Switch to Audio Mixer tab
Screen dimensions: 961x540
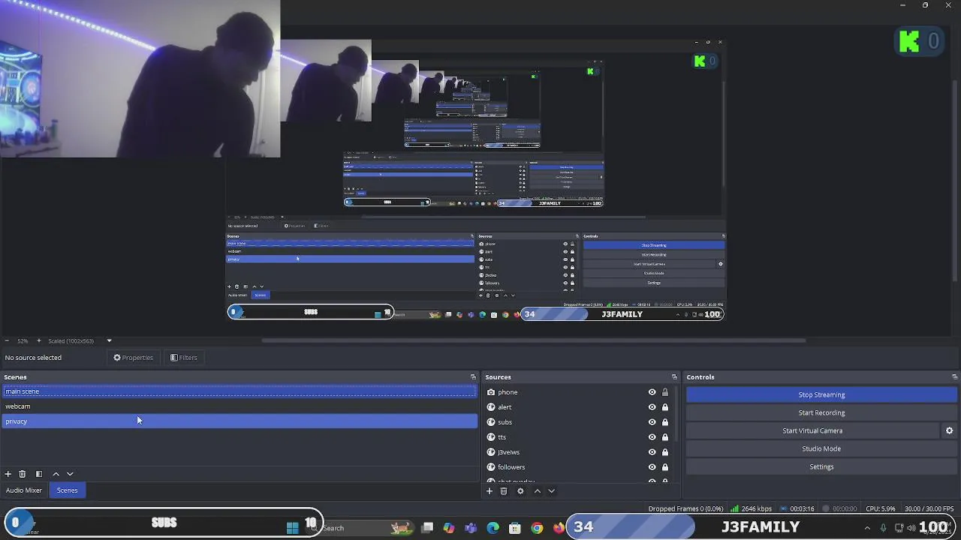[x=24, y=490]
